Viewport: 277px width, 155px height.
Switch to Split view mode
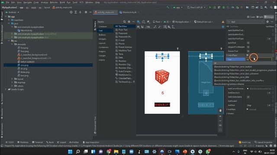point(259,17)
